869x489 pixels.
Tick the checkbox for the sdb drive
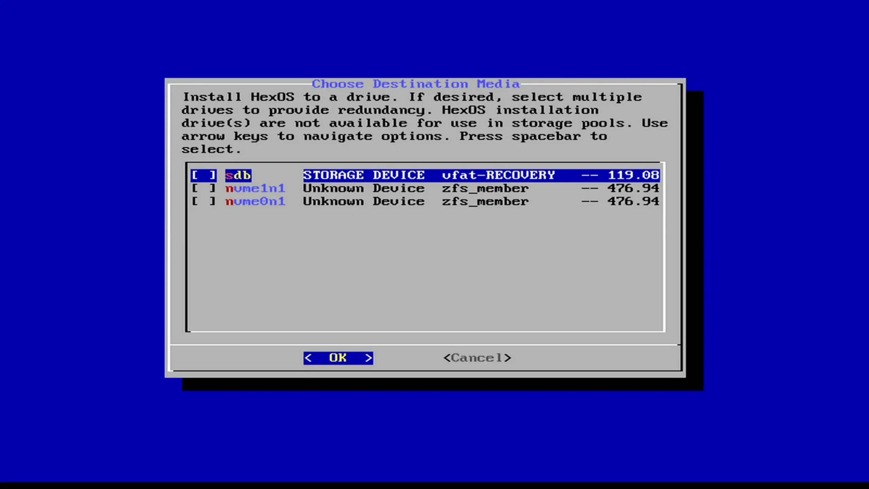point(204,175)
